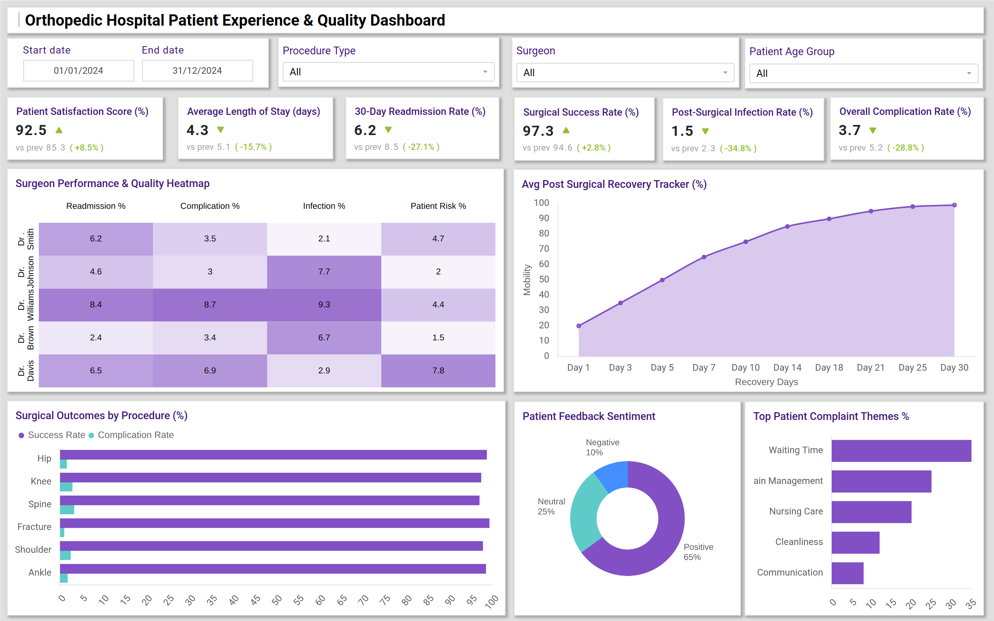Click Dr. Johnson's Complication cell 3
This screenshot has height=621, width=994.
tap(210, 272)
